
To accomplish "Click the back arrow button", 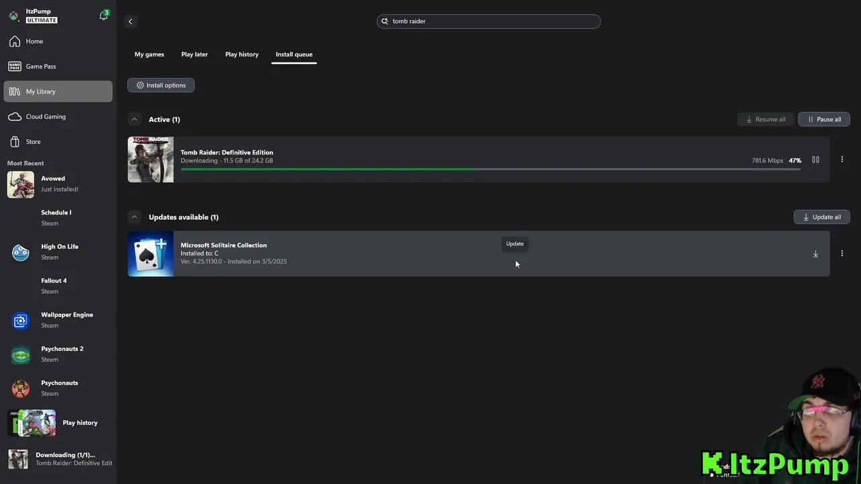I will (x=130, y=22).
